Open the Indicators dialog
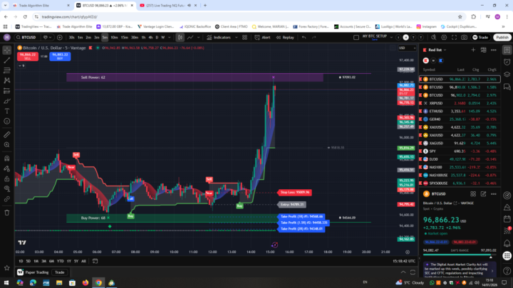This screenshot has height=288, width=513. (219, 38)
